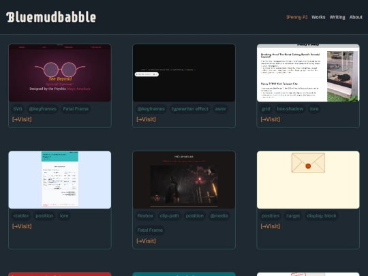The width and height of the screenshot is (368, 276).
Task: Click the @keyframes tag under glasses card
Action: click(42, 109)
